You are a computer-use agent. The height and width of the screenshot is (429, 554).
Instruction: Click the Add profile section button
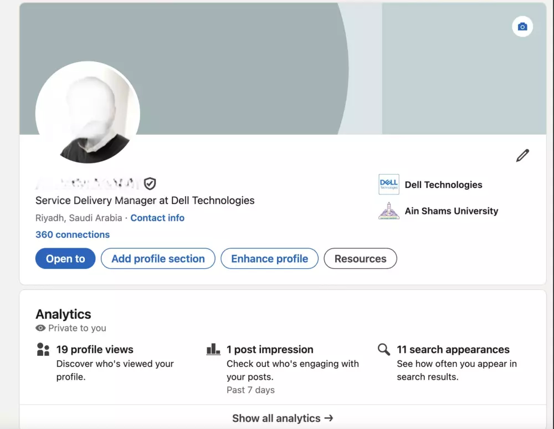tap(158, 258)
